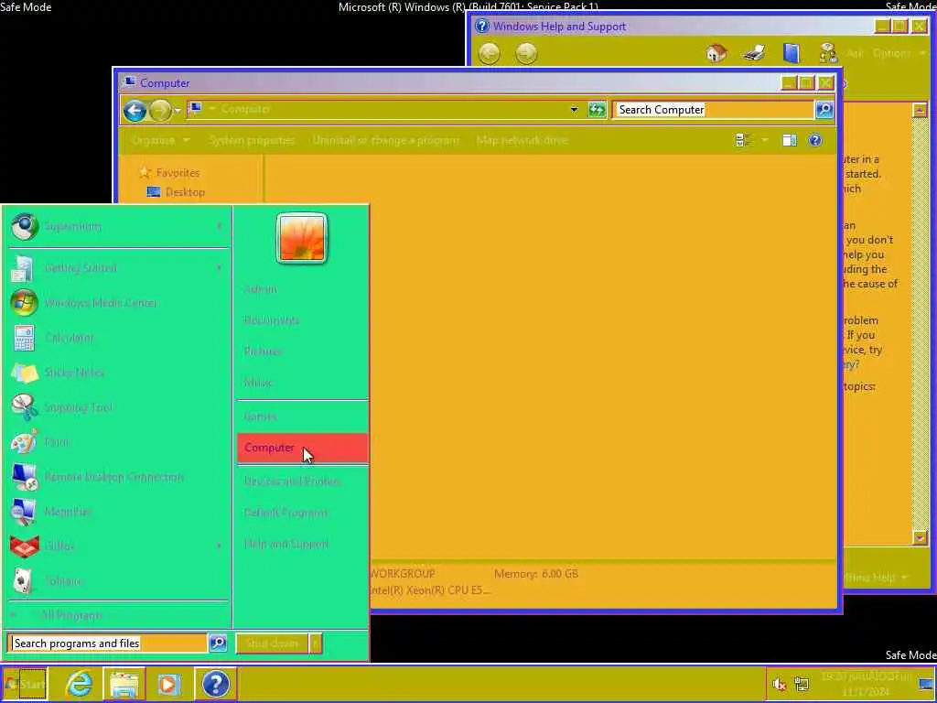The image size is (937, 703).
Task: Click the Ask people icon in Help
Action: (x=828, y=53)
